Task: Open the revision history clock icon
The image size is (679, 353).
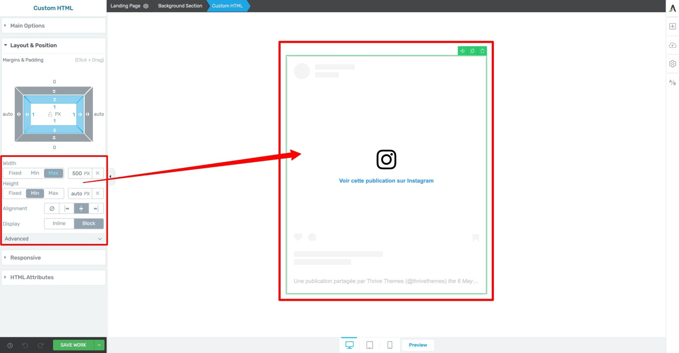Action: coord(10,345)
